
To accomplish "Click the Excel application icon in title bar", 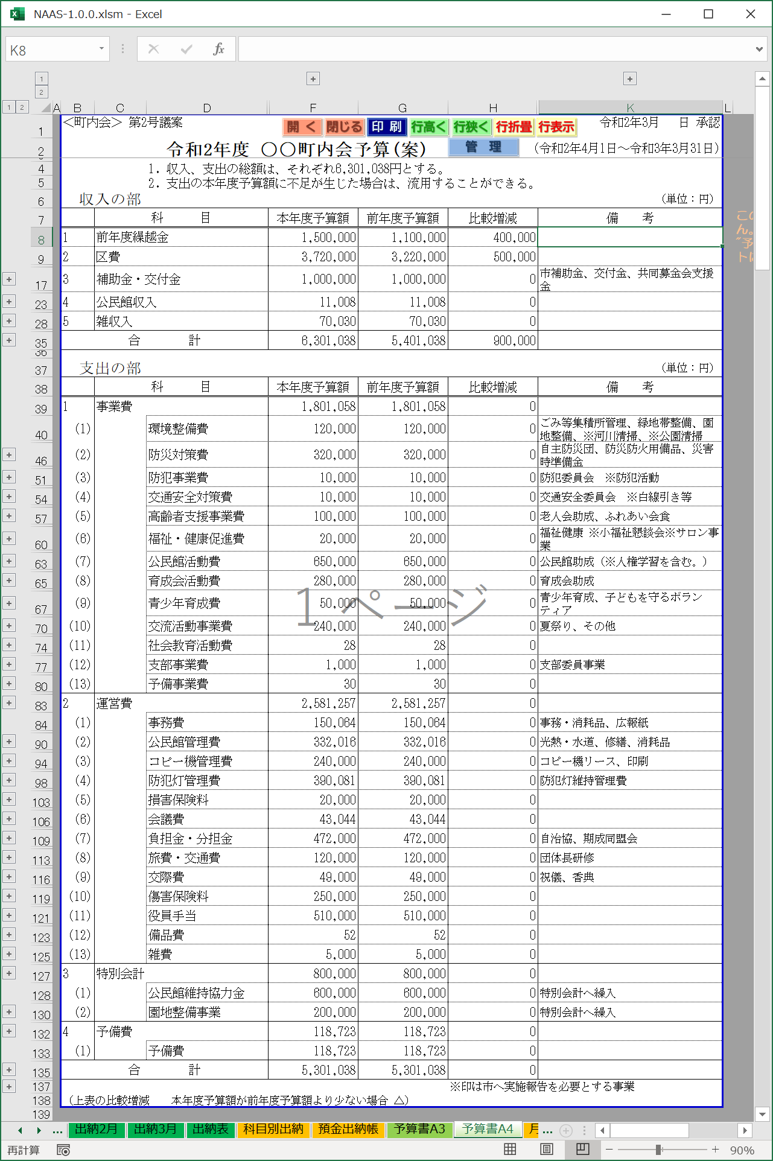I will 17,14.
